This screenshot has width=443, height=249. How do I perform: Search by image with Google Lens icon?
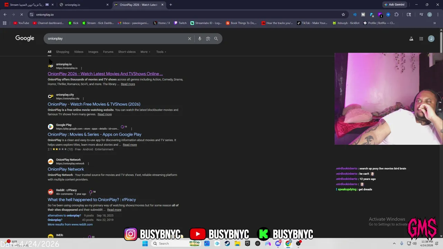click(208, 38)
